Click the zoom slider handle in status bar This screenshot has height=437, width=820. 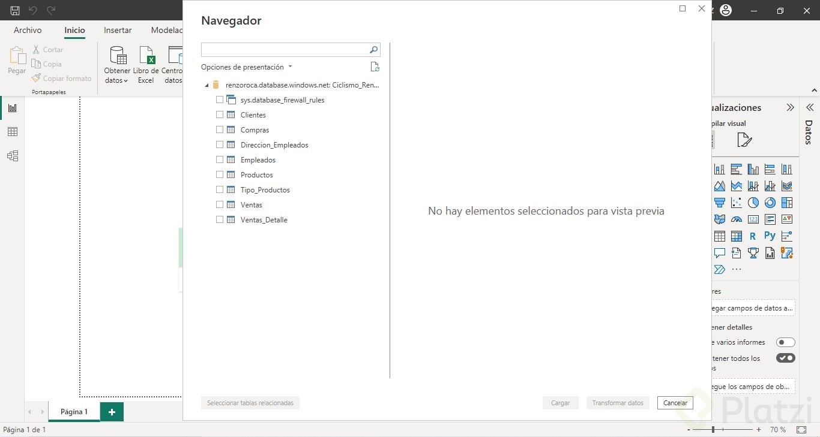(x=713, y=430)
